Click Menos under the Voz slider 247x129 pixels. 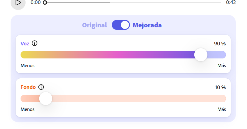point(27,66)
